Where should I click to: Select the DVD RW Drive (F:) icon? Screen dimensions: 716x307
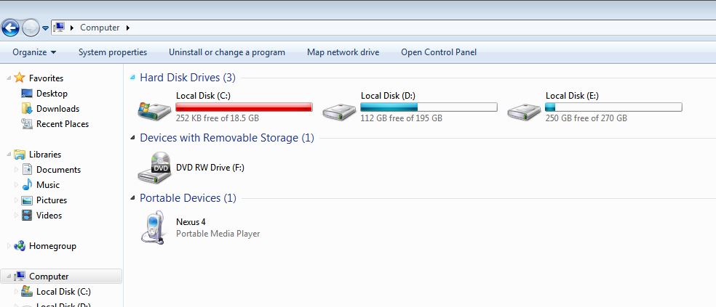[155, 168]
